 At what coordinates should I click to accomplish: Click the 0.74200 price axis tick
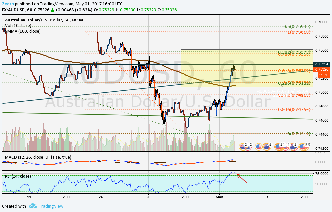coord(322,148)
